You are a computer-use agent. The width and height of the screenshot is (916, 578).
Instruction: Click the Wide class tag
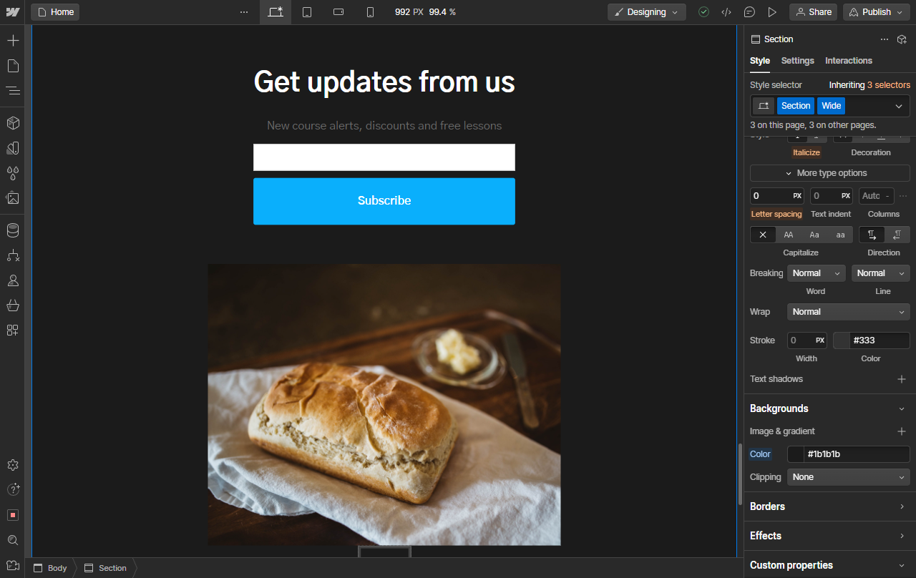pos(832,106)
